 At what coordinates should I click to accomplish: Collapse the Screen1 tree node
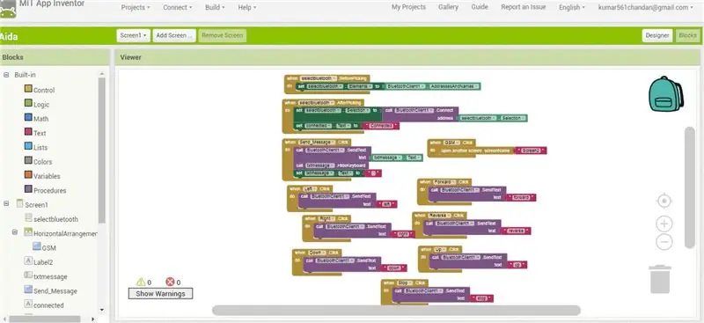pyautogui.click(x=6, y=203)
